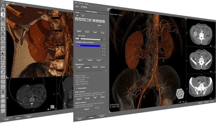Click the Hide appearance button
This screenshot has width=216, height=123.
coord(79,67)
